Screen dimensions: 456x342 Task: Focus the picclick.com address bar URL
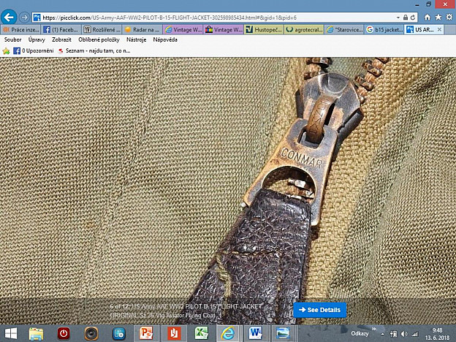170,18
